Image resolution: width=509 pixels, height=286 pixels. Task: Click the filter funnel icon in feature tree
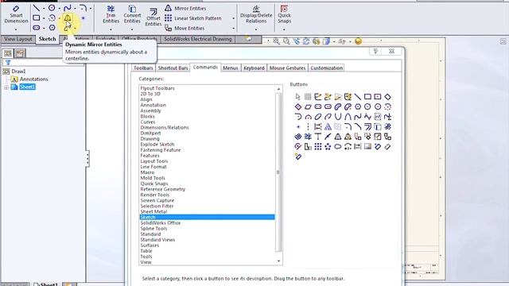(8, 62)
